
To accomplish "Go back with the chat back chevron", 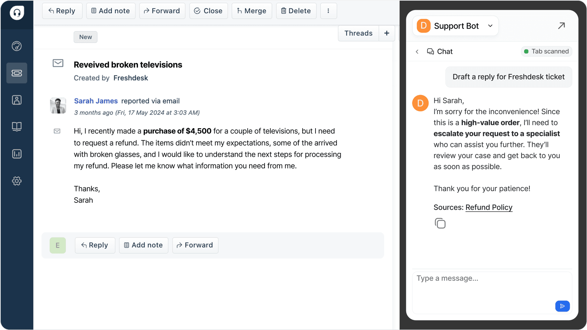I will [417, 52].
